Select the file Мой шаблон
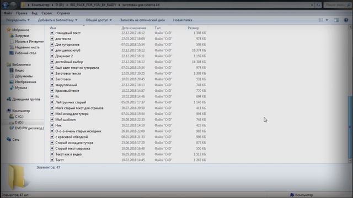The image size is (353, 198). click(66, 120)
